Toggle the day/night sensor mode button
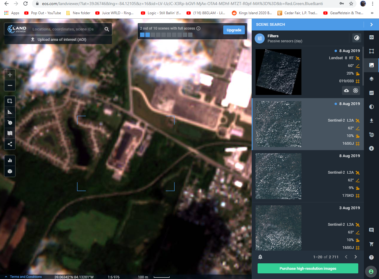Image resolution: width=379 pixels, height=279 pixels. coord(357,38)
